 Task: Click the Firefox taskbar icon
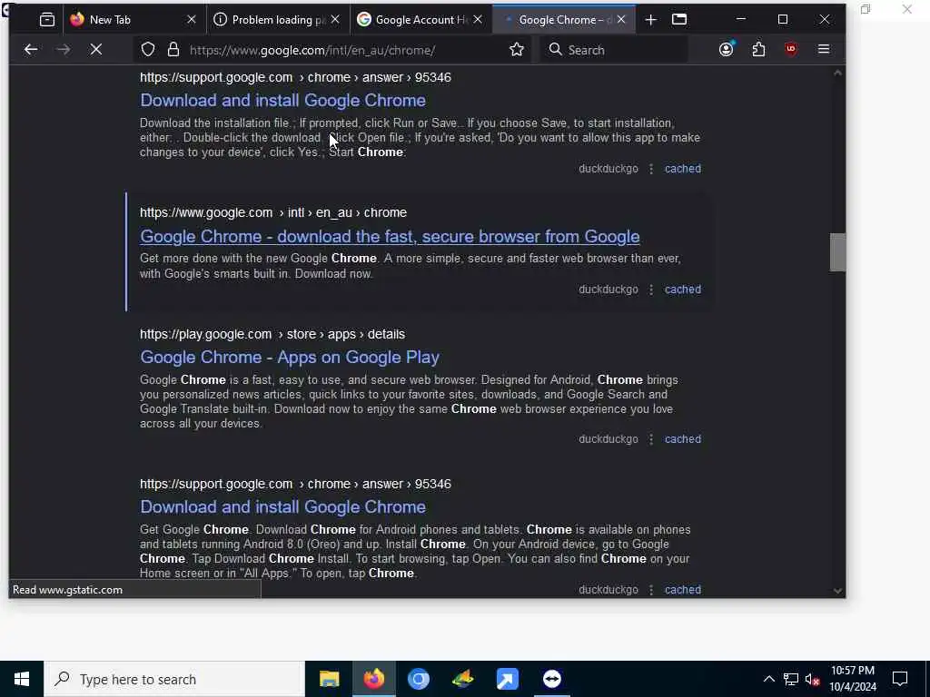coord(373,679)
